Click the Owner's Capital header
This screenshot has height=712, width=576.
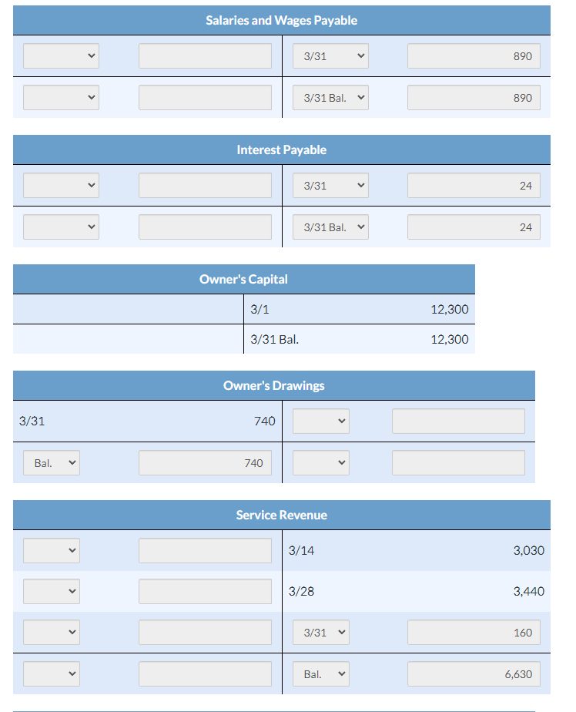[244, 279]
